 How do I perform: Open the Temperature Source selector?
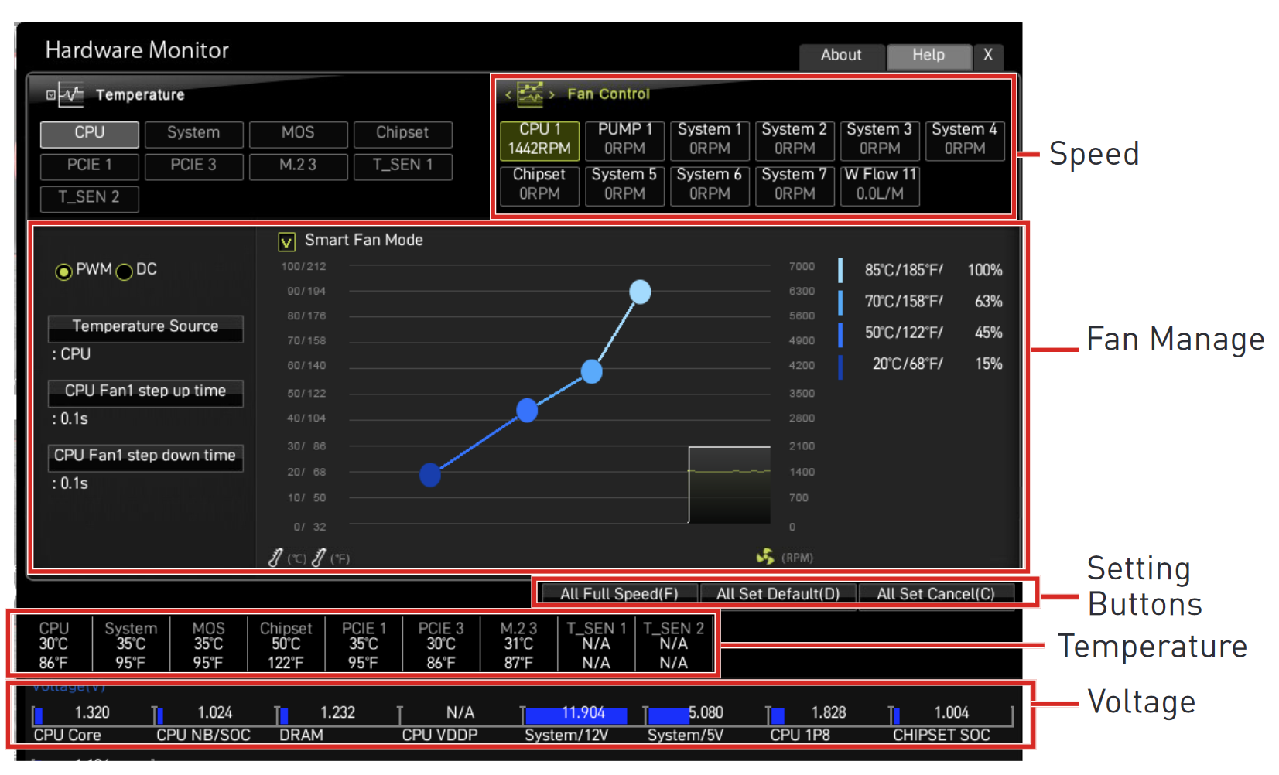(145, 328)
